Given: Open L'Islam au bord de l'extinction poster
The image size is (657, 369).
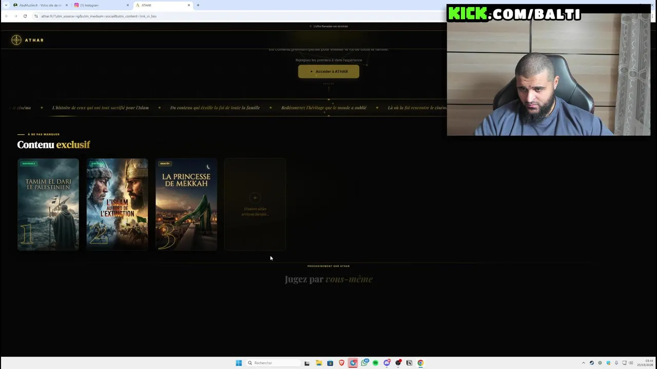Looking at the screenshot, I should [117, 204].
